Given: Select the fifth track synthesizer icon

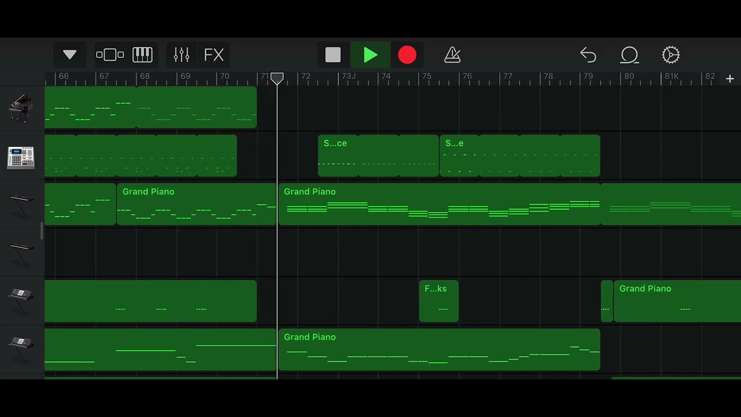Looking at the screenshot, I should tap(21, 302).
